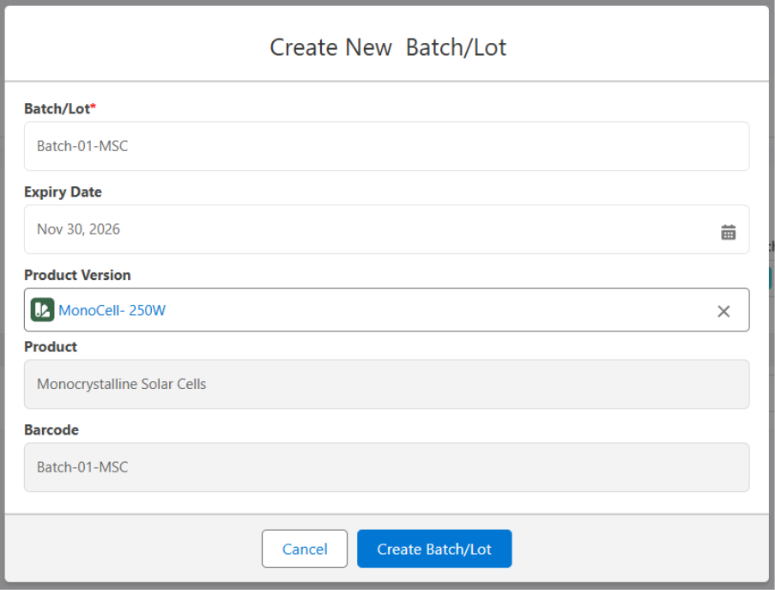Click into the Batch/Lot name input field
Image resolution: width=775 pixels, height=590 pixels.
[x=386, y=146]
